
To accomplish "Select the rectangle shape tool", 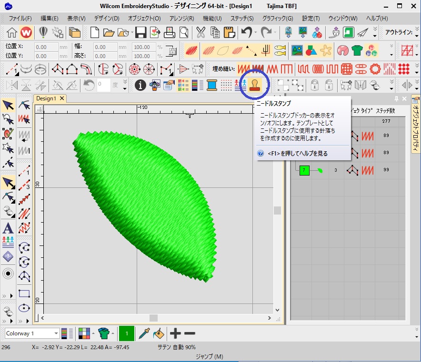I will (x=24, y=293).
